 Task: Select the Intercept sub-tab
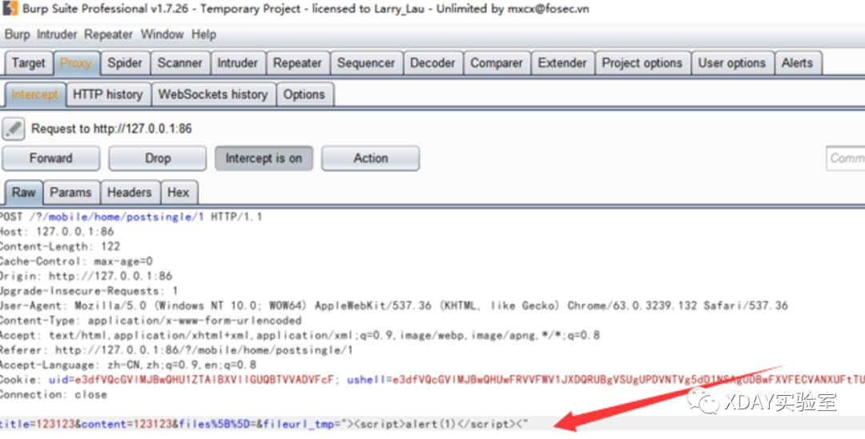coord(34,94)
